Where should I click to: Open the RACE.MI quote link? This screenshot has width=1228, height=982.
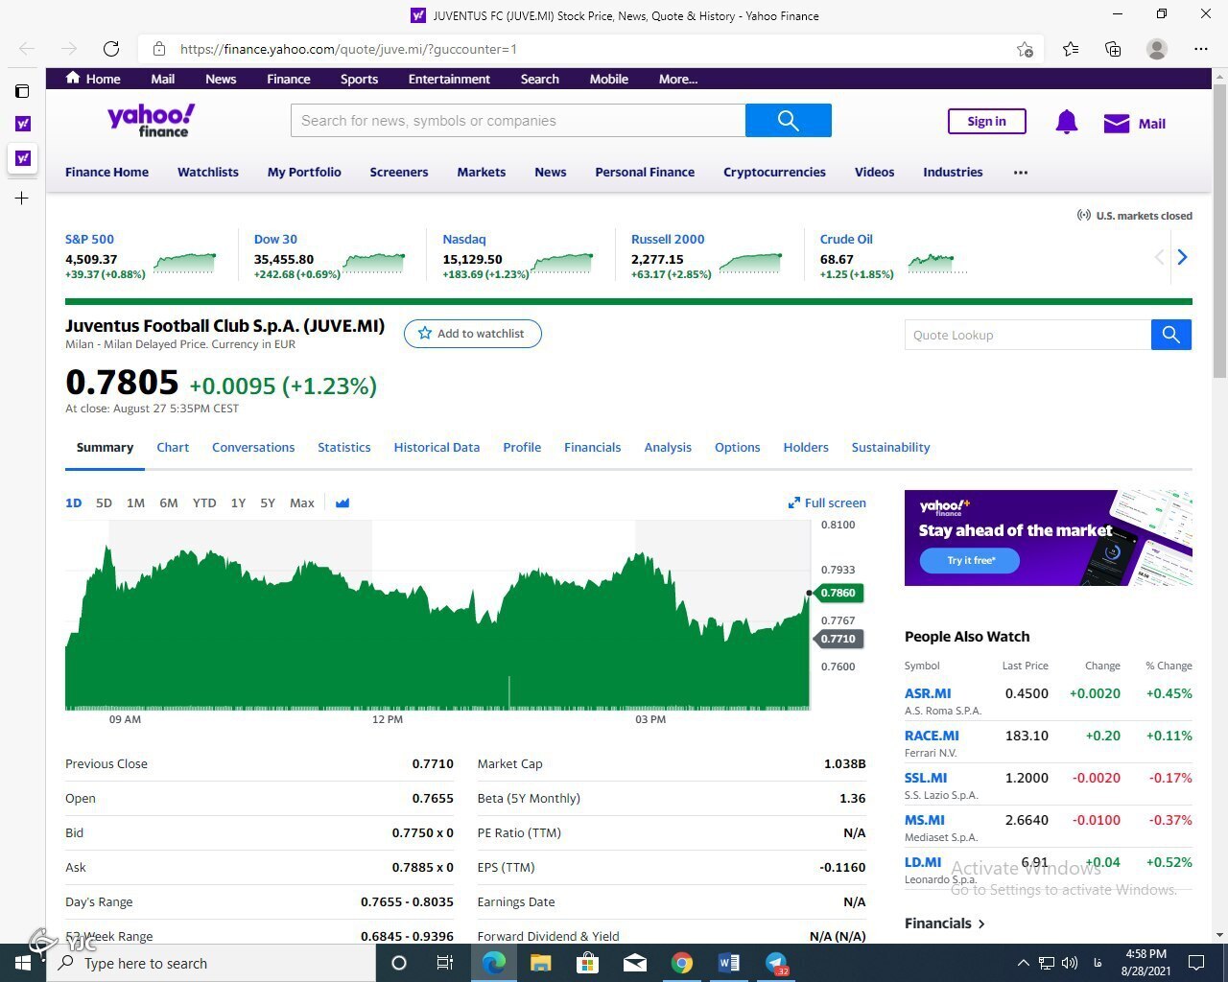tap(932, 736)
